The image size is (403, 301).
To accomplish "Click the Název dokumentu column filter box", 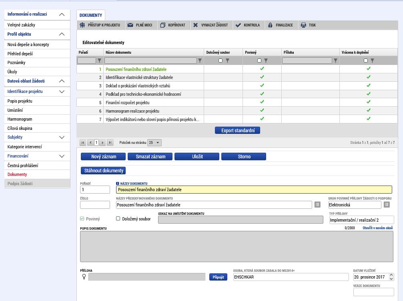I will click(150, 61).
